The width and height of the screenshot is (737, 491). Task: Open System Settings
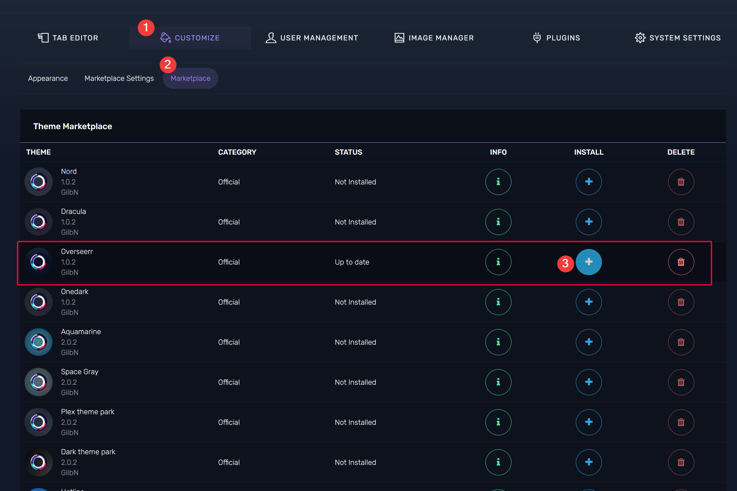[x=678, y=38]
